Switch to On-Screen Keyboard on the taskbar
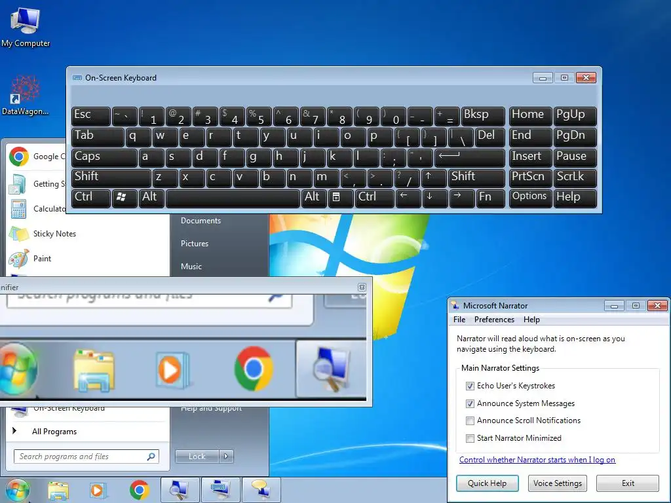Viewport: 671px width, 503px height. click(x=220, y=490)
